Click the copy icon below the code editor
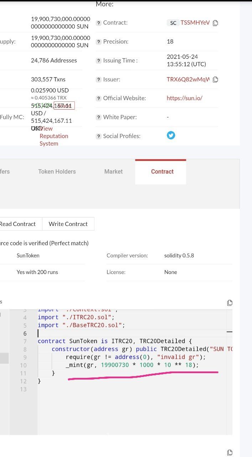Image resolution: width=252 pixels, height=457 pixels. click(230, 452)
